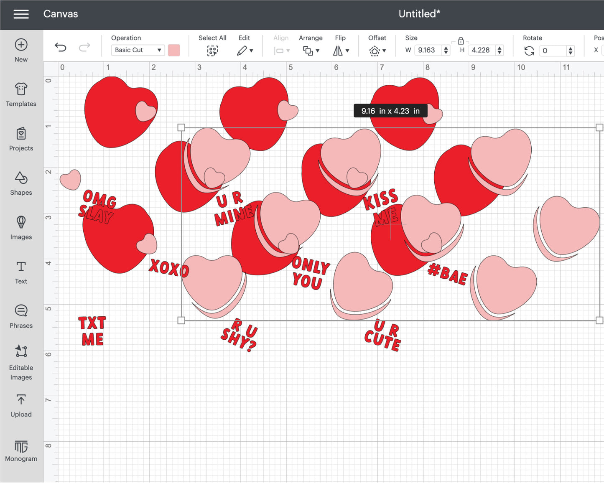Open the Offset dropdown
The width and height of the screenshot is (604, 483).
click(x=377, y=51)
